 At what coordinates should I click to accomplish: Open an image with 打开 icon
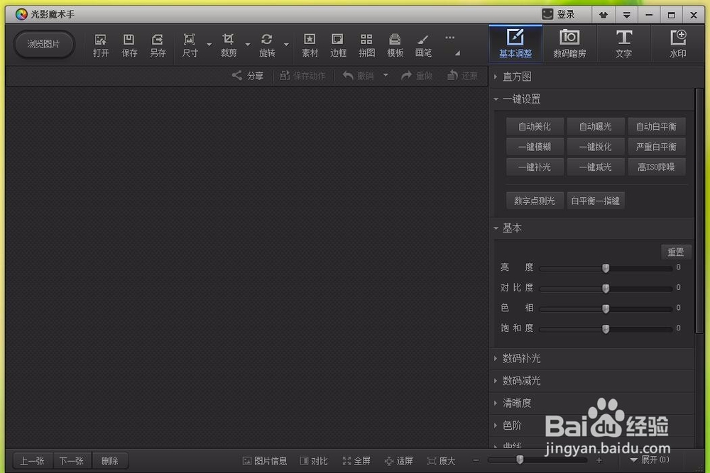101,45
